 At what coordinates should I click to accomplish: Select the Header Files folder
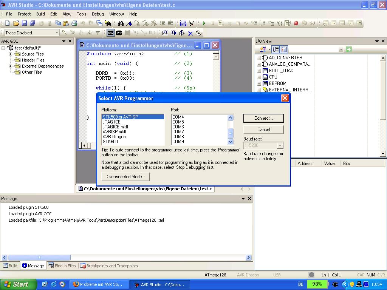[x=33, y=60]
